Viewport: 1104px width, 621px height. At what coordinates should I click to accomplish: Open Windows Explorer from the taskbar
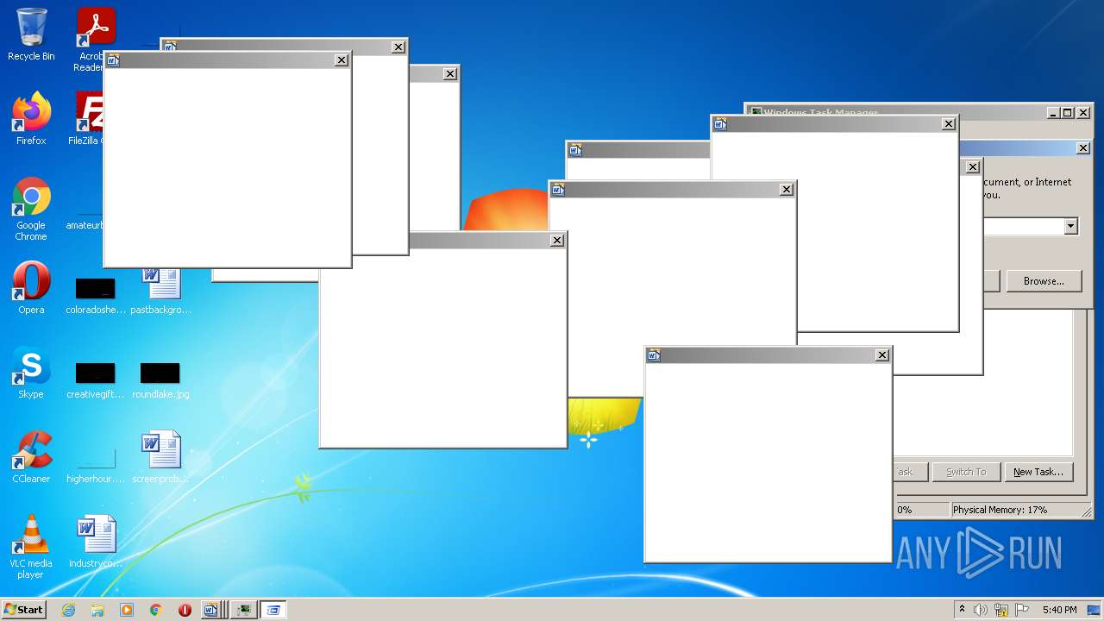[x=97, y=610]
